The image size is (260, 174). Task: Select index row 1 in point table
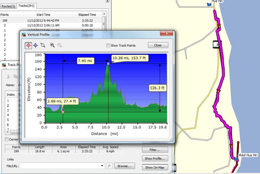[x=12, y=101]
